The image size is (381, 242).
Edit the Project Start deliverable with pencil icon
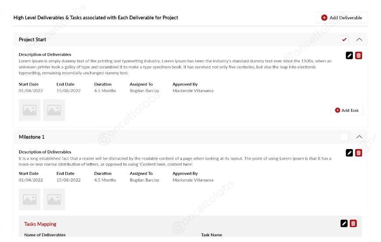[349, 55]
